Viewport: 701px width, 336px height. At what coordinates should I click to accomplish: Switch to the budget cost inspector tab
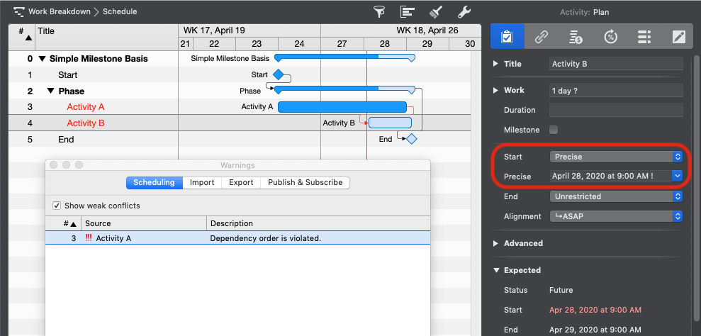(x=576, y=36)
